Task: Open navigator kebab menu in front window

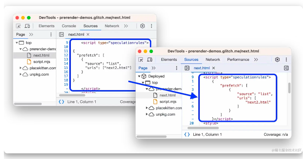Action: coord(177,68)
